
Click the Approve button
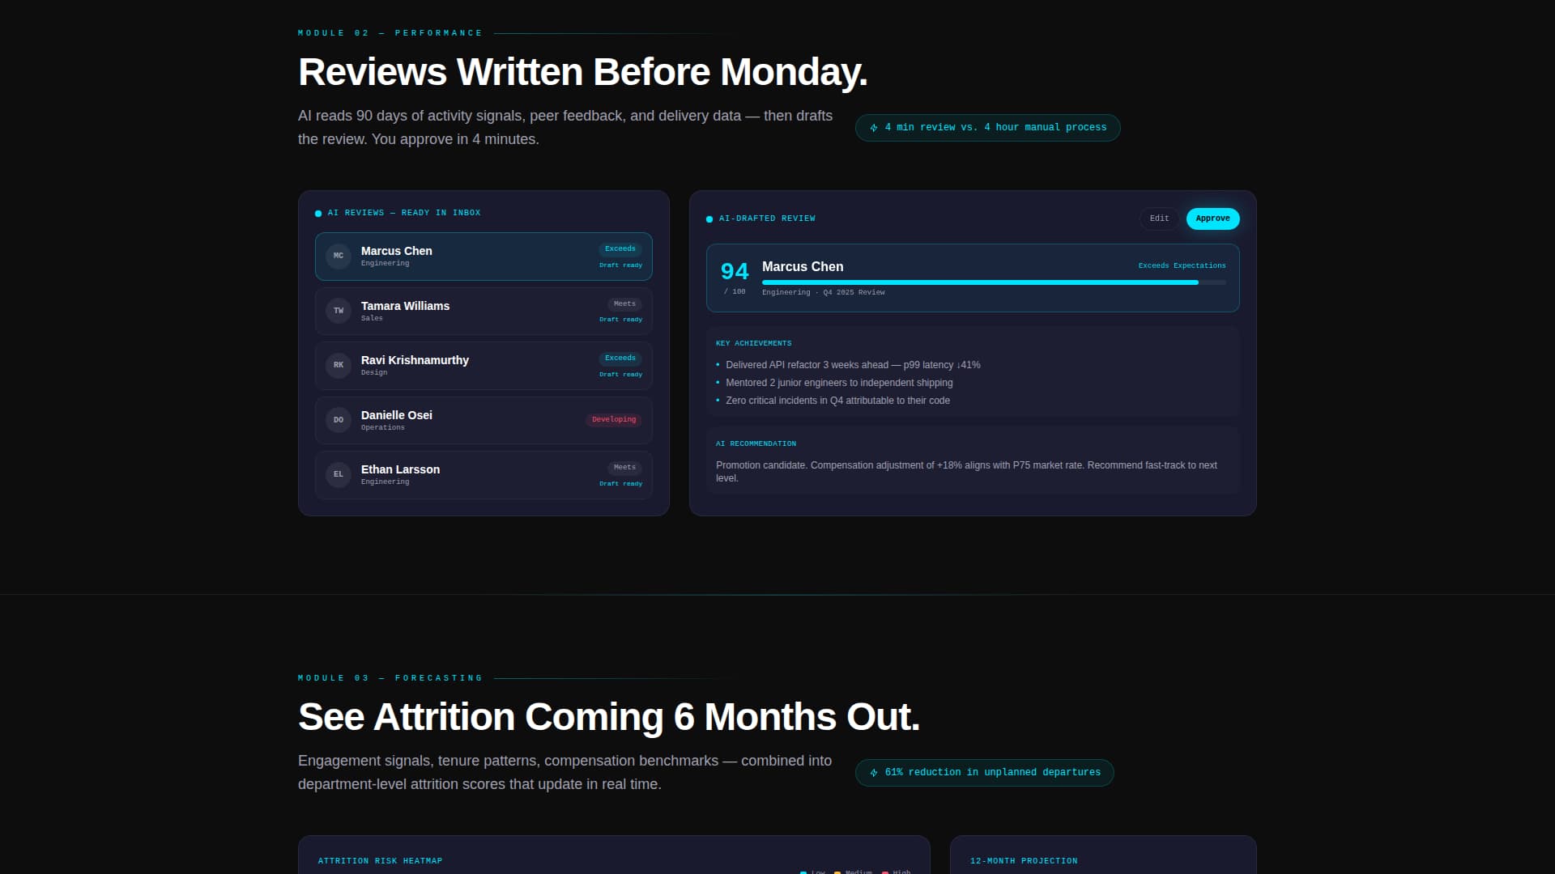click(x=1212, y=218)
